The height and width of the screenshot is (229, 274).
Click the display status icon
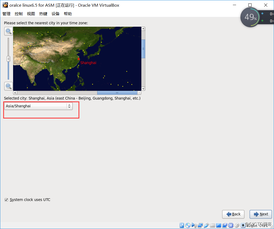tap(218, 225)
